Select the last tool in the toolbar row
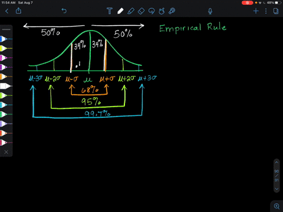The image size is (283, 212). [x=172, y=11]
